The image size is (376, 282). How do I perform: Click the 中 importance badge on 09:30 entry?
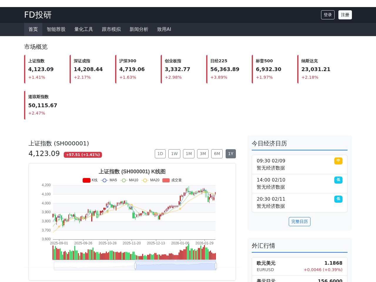338,161
